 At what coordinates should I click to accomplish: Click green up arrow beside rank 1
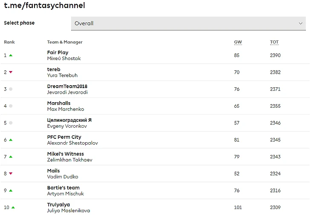click(x=11, y=55)
